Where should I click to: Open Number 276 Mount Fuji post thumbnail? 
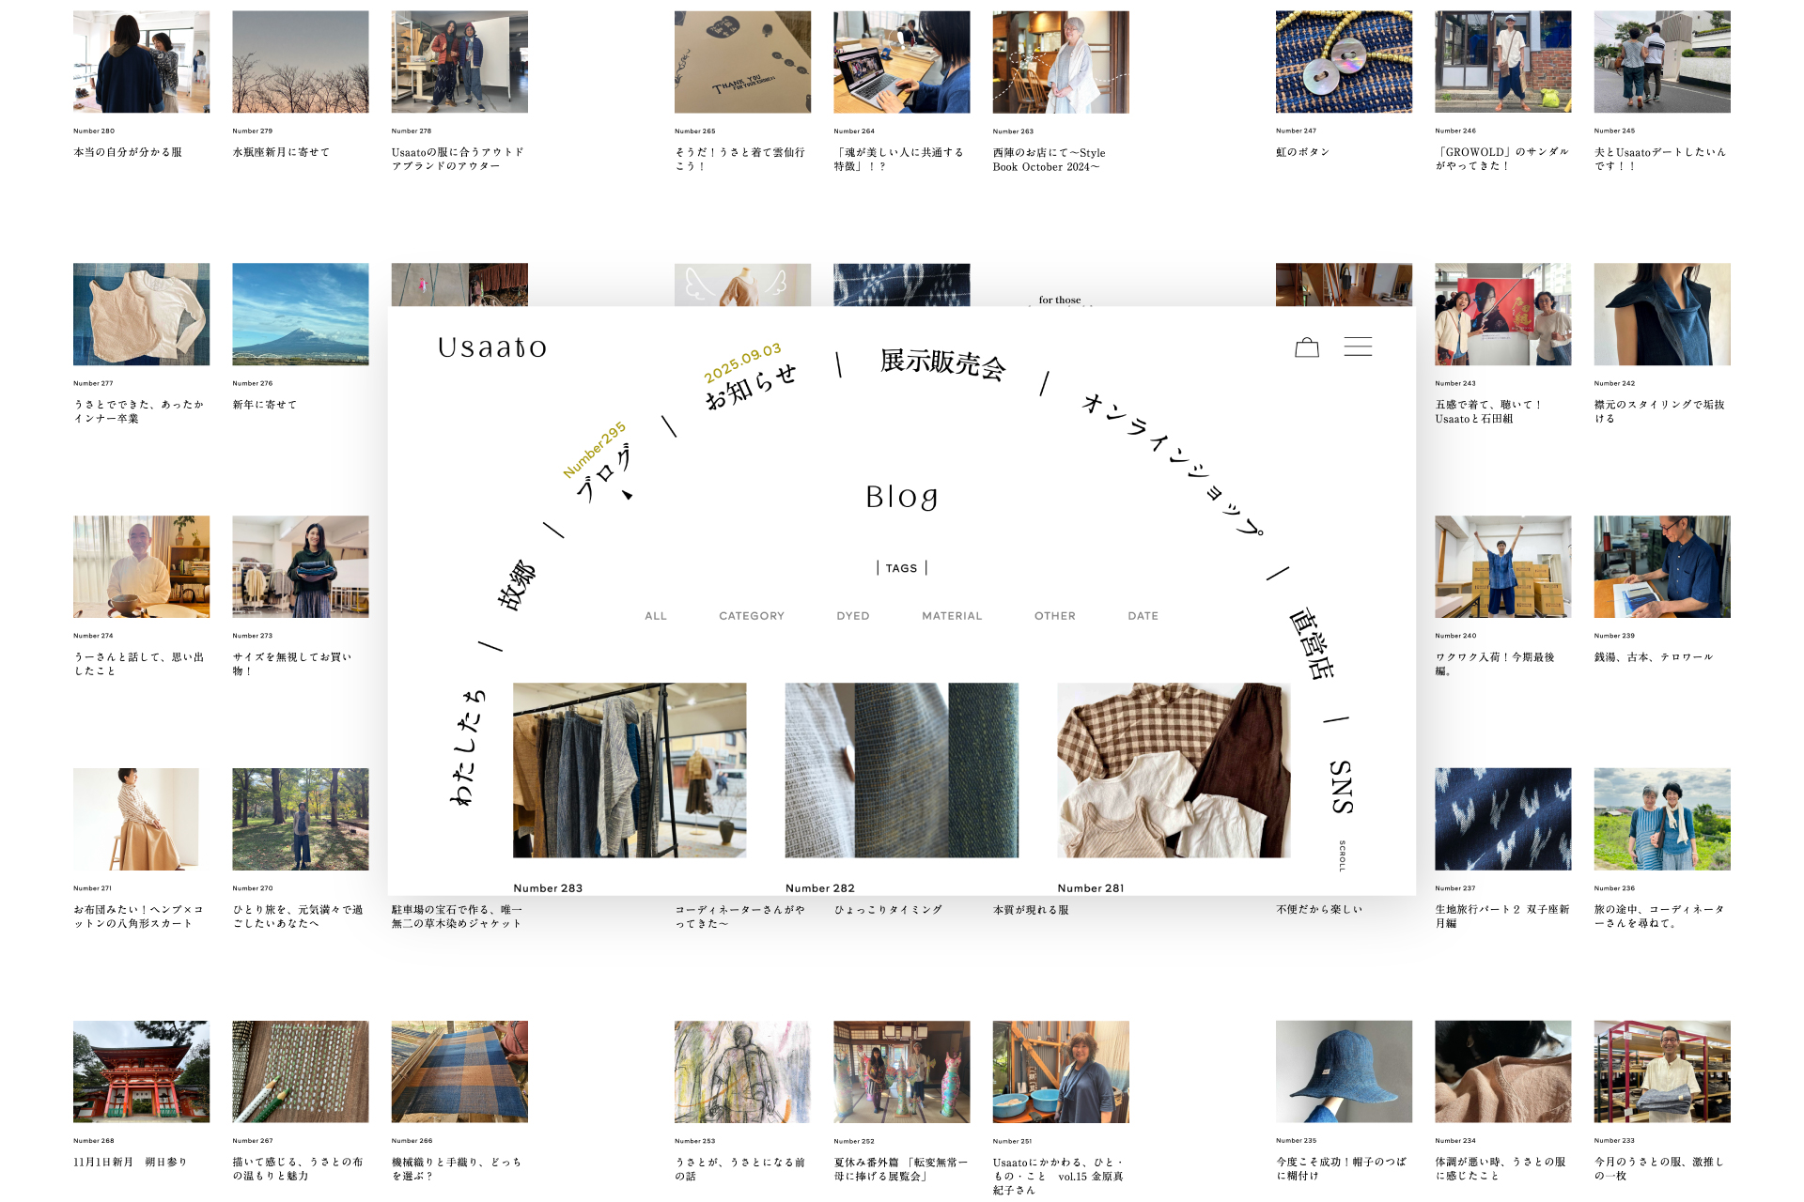click(301, 315)
